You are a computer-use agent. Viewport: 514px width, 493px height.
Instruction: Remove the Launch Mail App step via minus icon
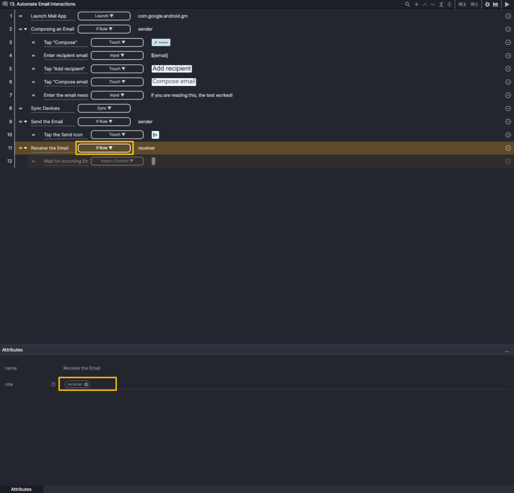[x=508, y=16]
